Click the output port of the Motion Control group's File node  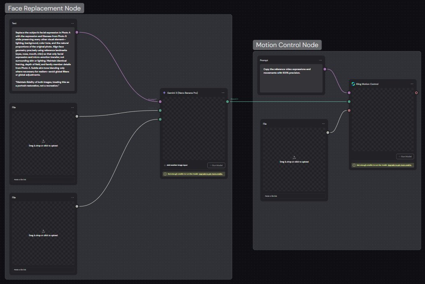pyautogui.click(x=328, y=132)
